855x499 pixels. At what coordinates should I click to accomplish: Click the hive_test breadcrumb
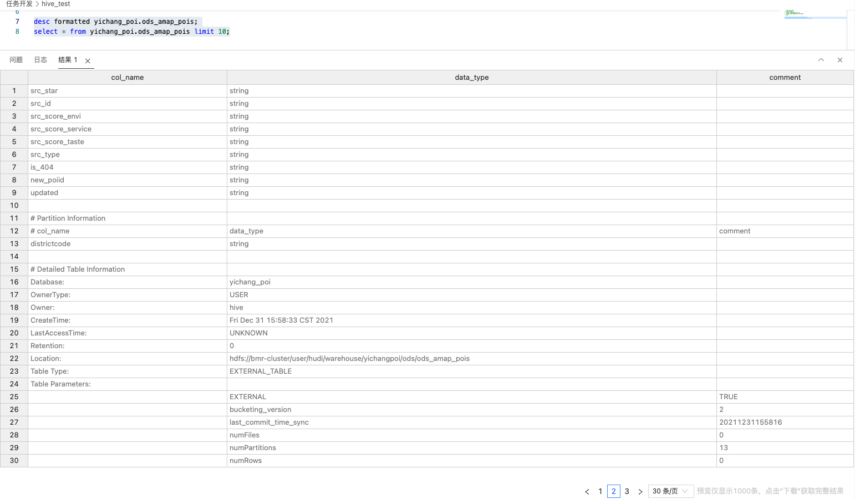(x=56, y=4)
